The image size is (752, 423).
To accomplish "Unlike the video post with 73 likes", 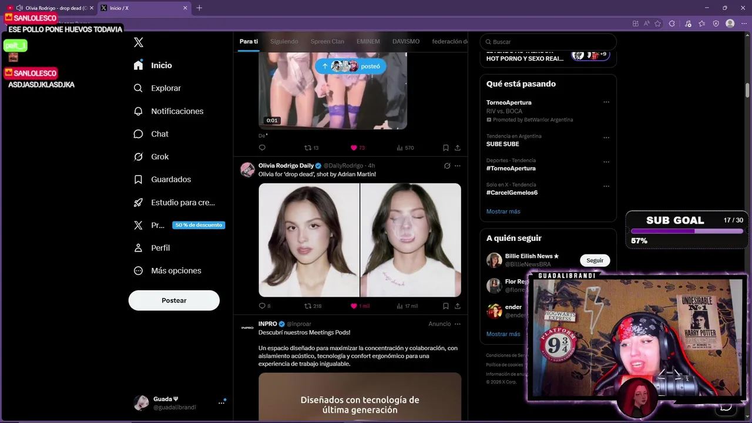I will [354, 148].
